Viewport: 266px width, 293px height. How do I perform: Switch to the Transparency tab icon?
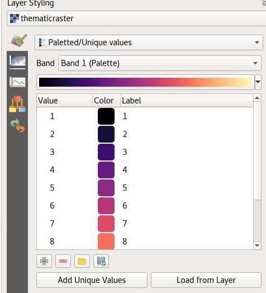pyautogui.click(x=17, y=63)
